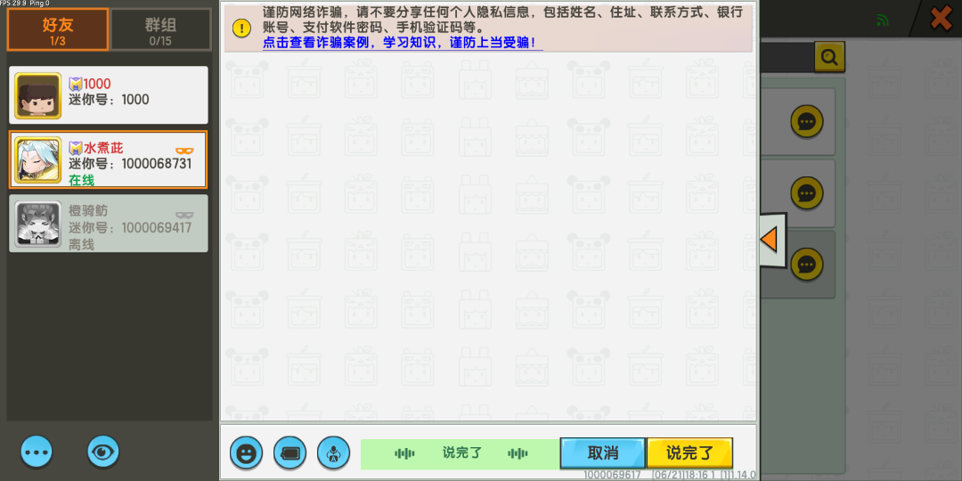Click the topmost chat bubble icon on right

(806, 121)
